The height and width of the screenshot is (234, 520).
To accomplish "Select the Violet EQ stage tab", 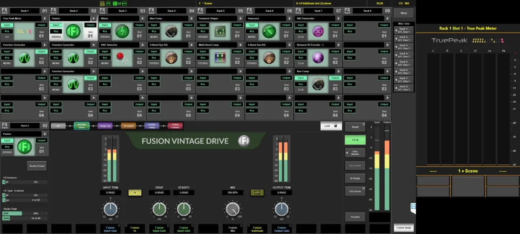I will click(x=104, y=126).
